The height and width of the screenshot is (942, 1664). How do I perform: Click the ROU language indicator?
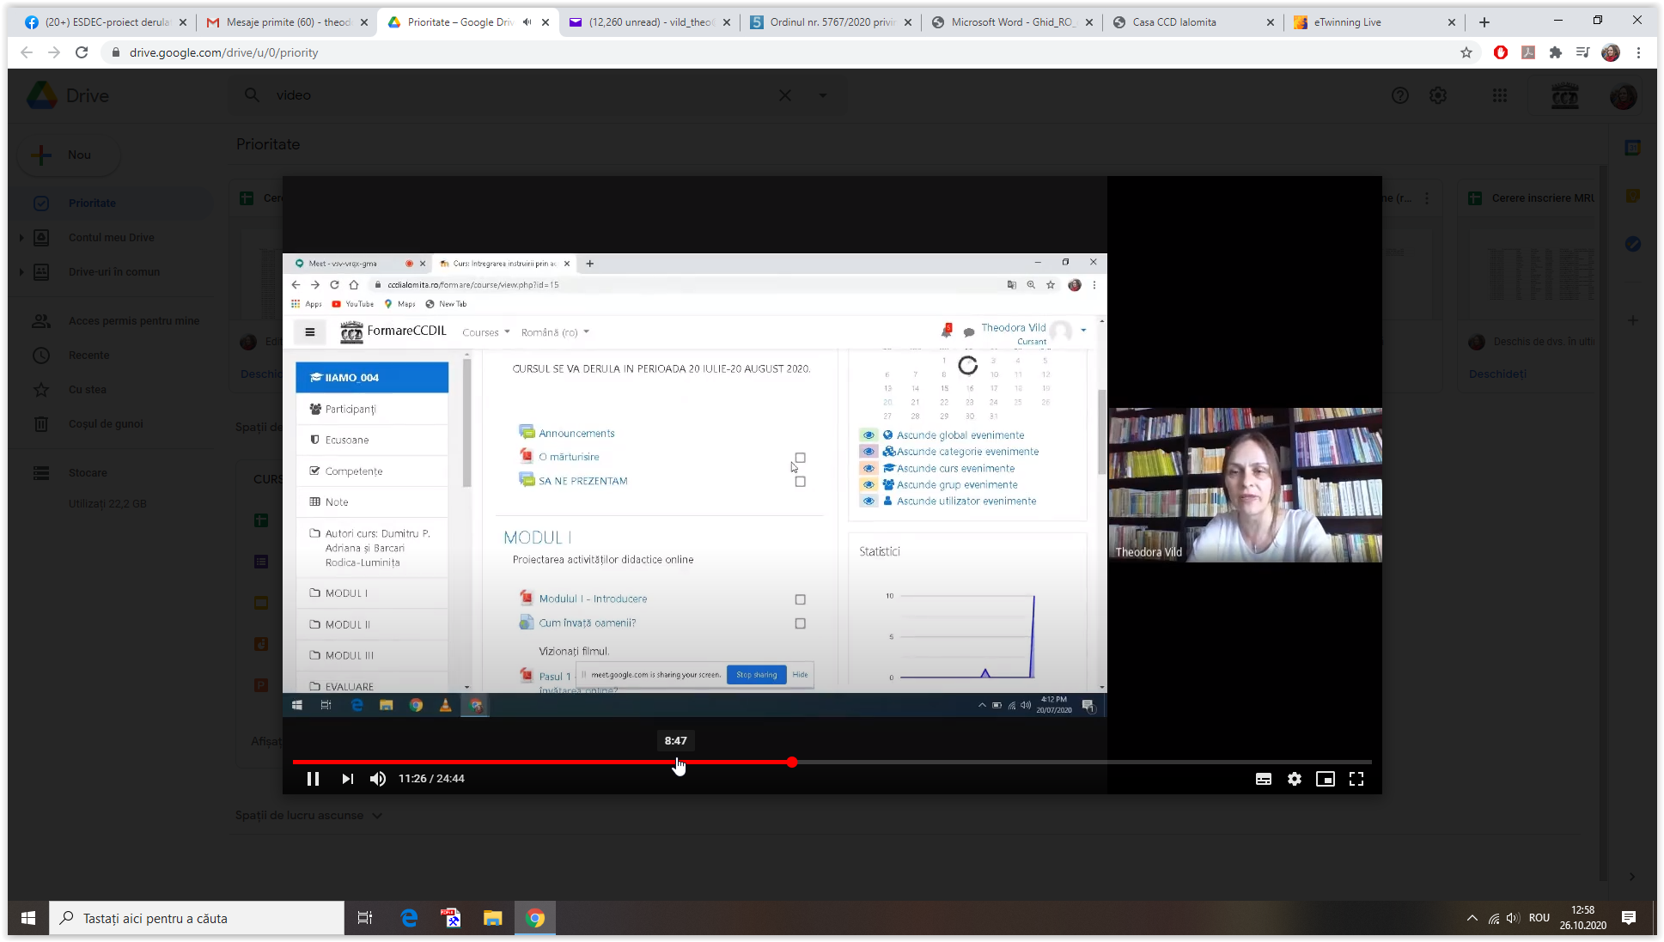1539,918
